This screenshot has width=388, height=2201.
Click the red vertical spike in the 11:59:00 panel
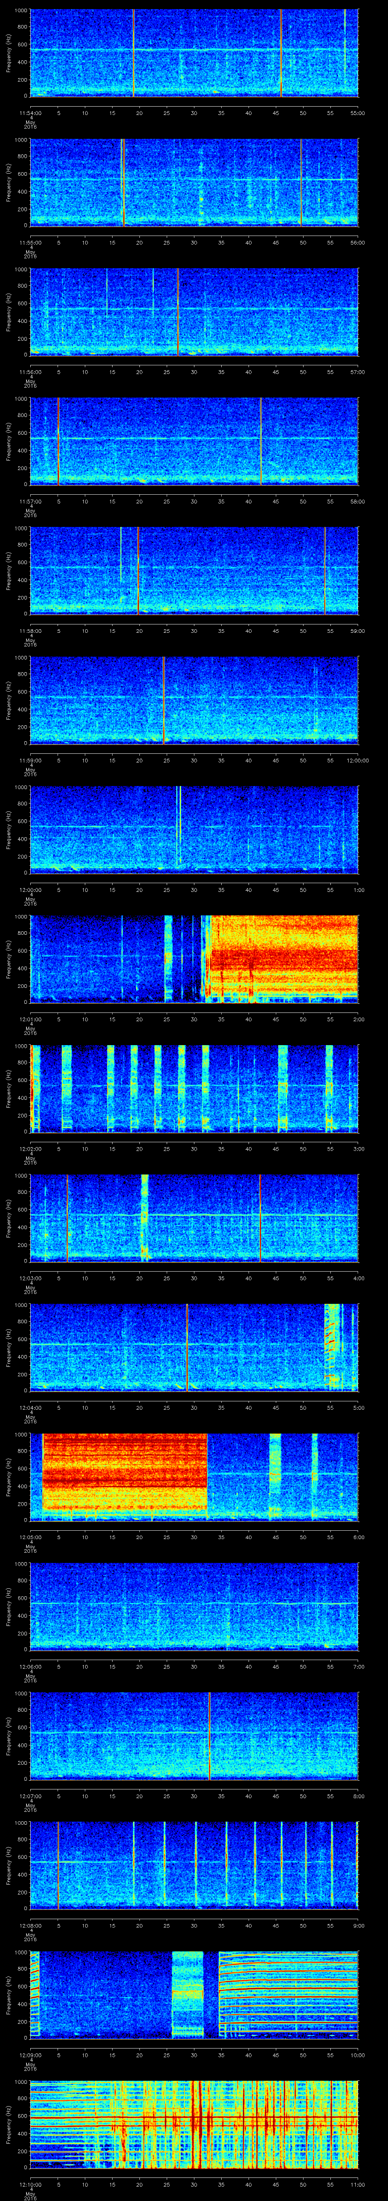164,700
